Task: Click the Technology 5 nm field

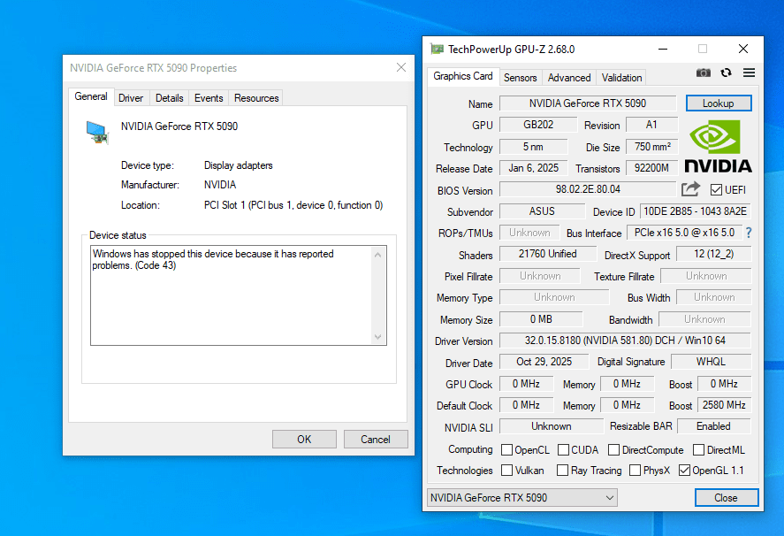Action: point(534,147)
